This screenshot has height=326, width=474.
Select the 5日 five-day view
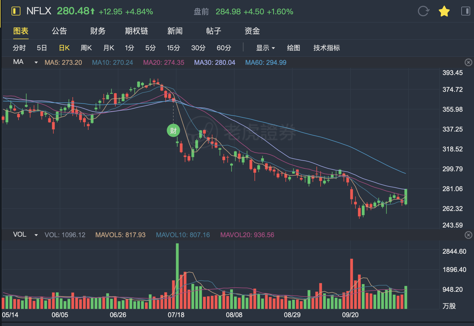[x=42, y=48]
